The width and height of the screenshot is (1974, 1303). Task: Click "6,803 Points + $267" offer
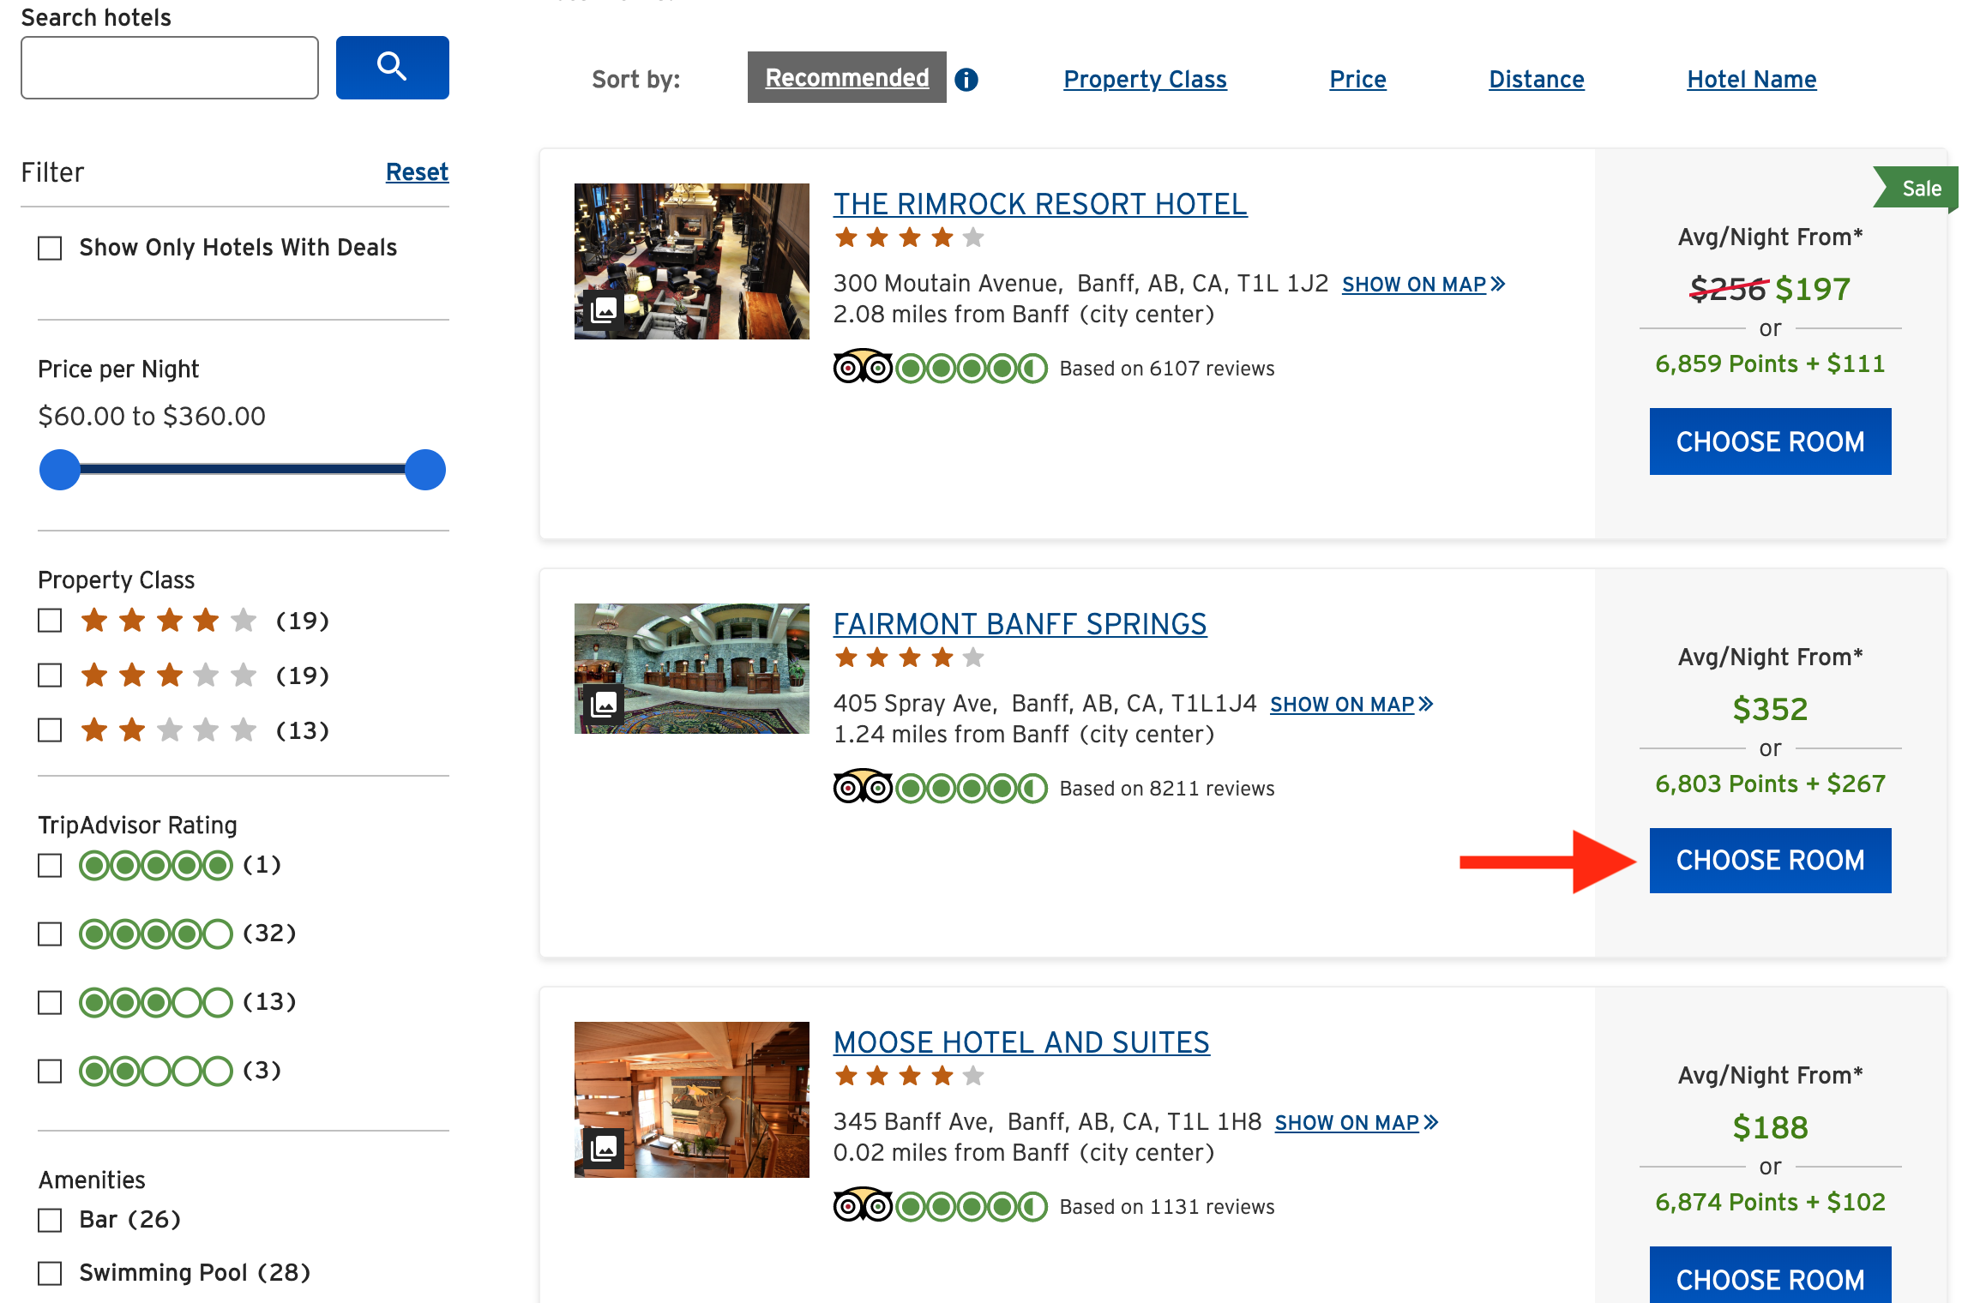[1770, 784]
